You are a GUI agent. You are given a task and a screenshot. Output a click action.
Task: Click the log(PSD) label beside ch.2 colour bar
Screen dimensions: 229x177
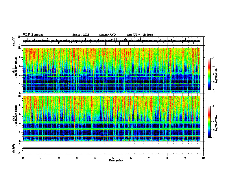tap(217, 123)
